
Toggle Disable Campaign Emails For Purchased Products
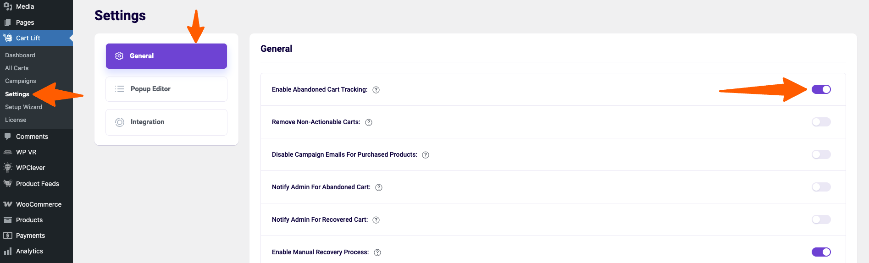coord(821,154)
